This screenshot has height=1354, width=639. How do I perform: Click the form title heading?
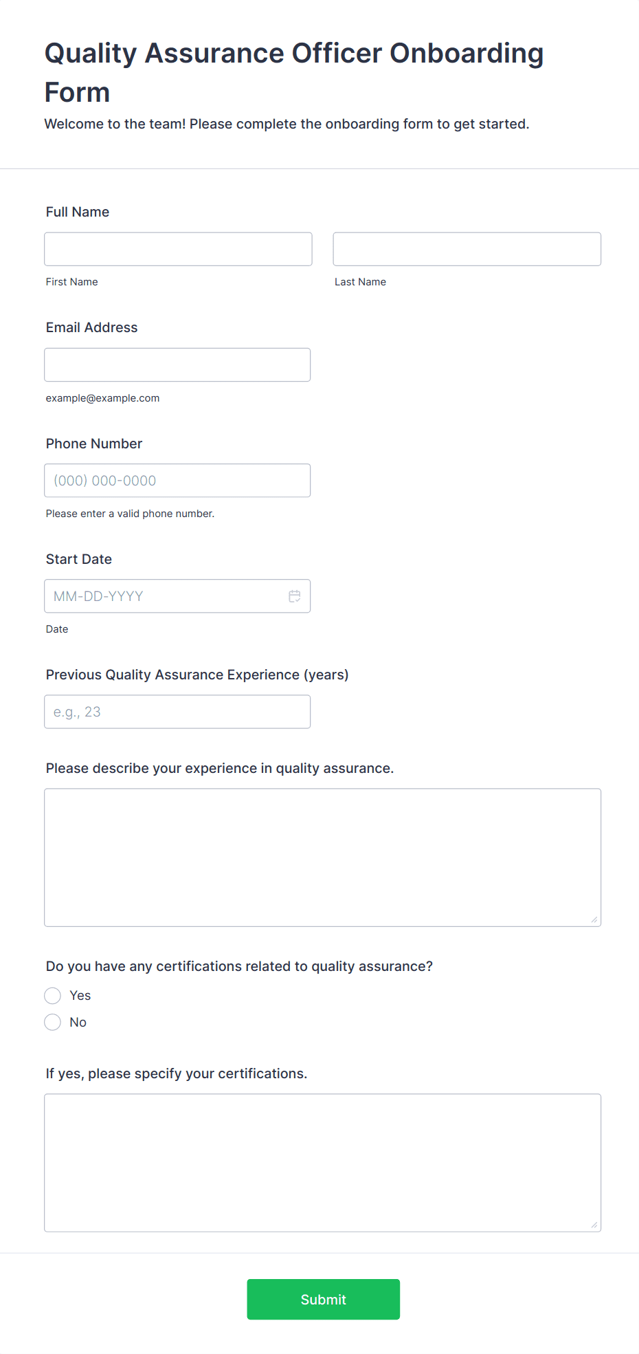(294, 72)
